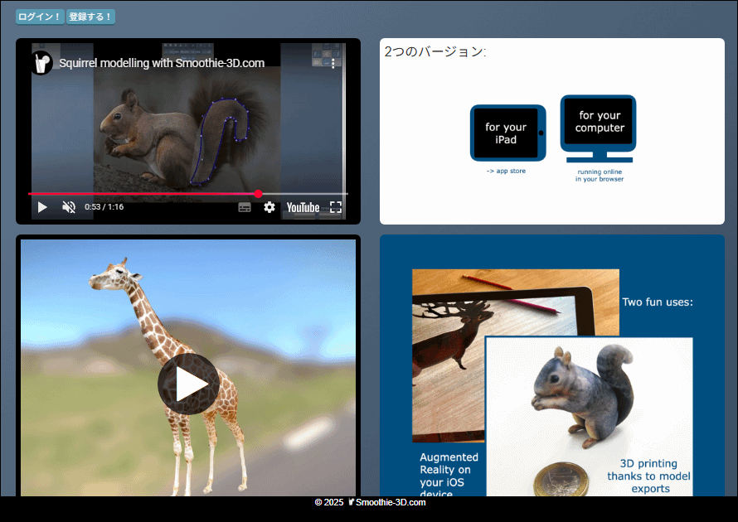Click 'running online in your browser' text
The height and width of the screenshot is (522, 738).
600,176
